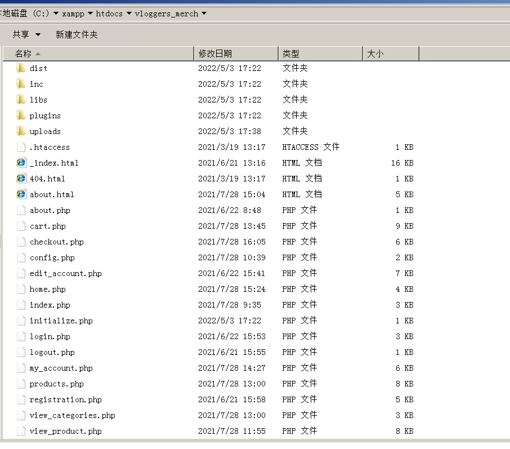
Task: Click the view_categories.php file icon
Action: point(21,415)
